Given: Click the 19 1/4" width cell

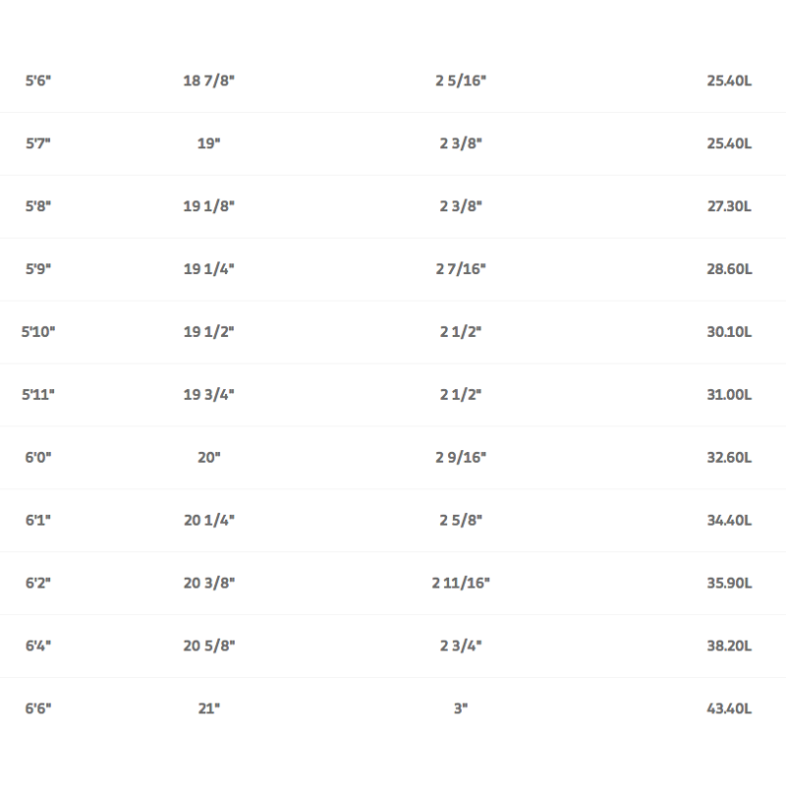Looking at the screenshot, I should point(209,269).
